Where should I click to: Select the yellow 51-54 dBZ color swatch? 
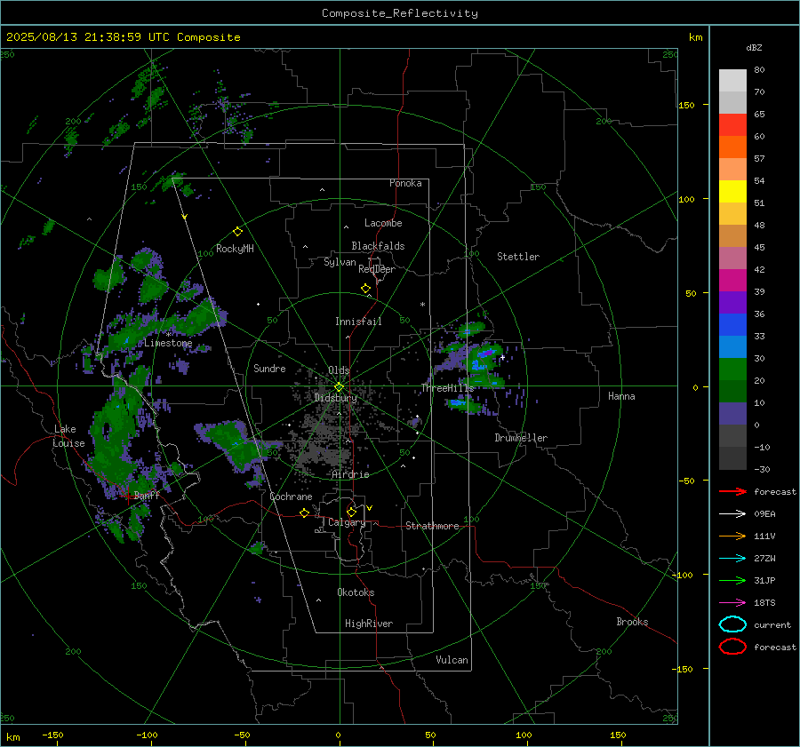[x=732, y=192]
